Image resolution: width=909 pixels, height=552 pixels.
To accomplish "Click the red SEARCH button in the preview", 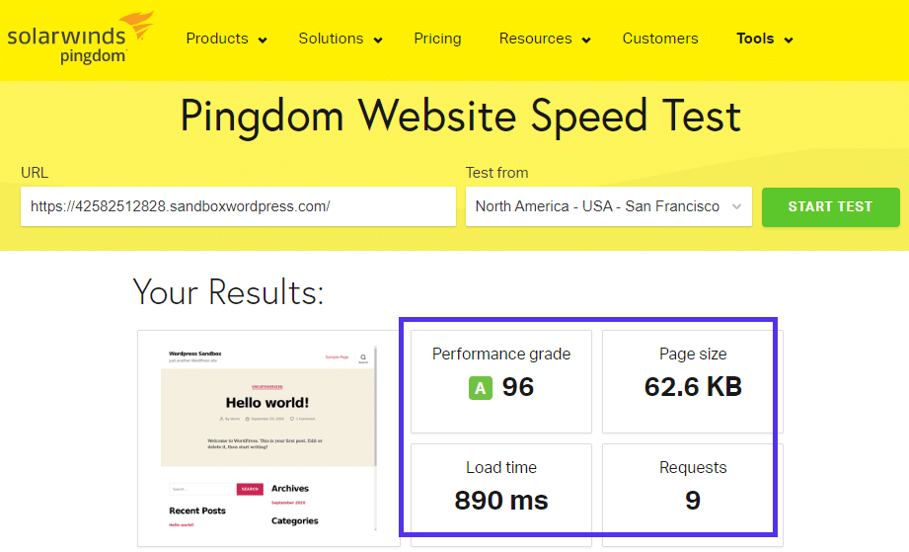I will tap(250, 489).
